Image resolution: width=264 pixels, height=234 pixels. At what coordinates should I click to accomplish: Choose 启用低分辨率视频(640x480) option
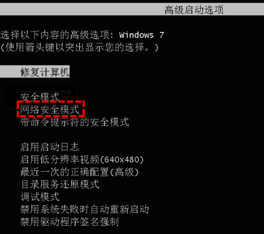(x=82, y=159)
